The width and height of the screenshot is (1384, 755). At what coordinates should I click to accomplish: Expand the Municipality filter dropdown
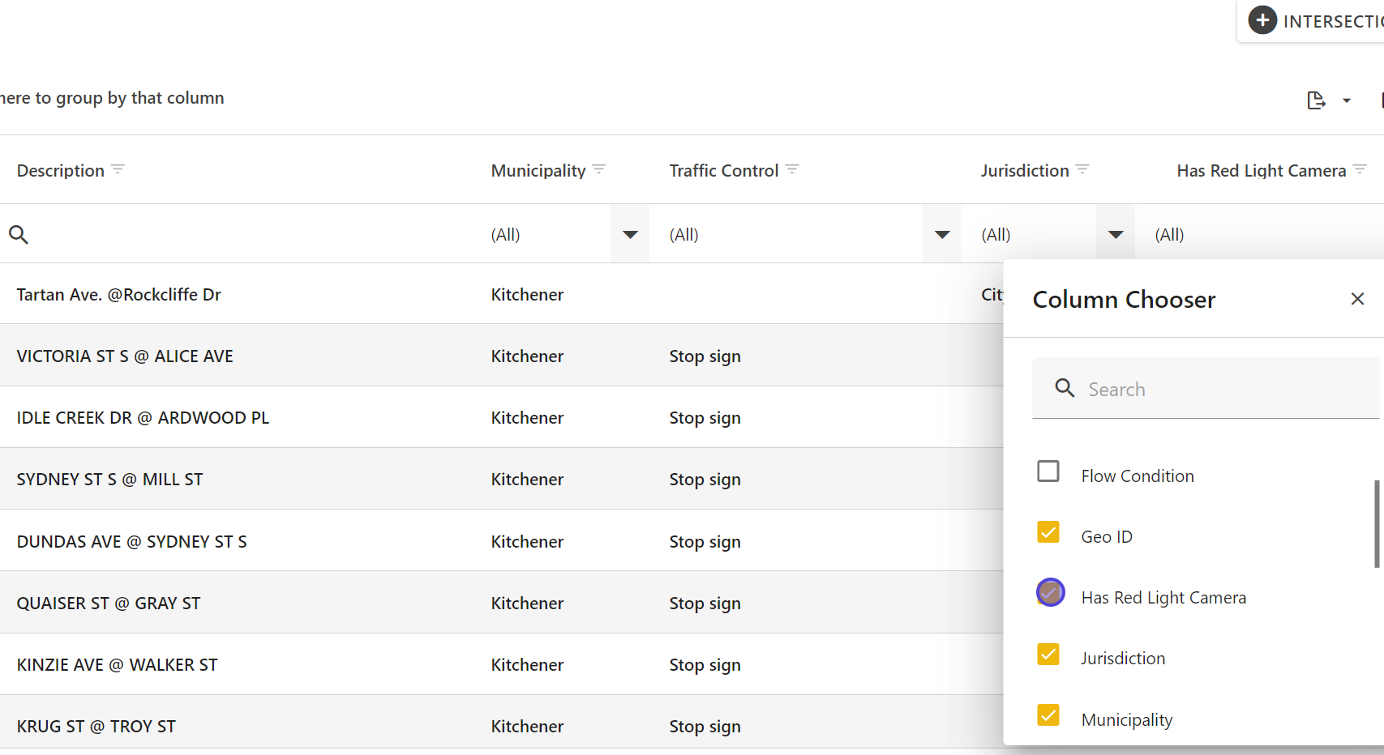coord(630,235)
